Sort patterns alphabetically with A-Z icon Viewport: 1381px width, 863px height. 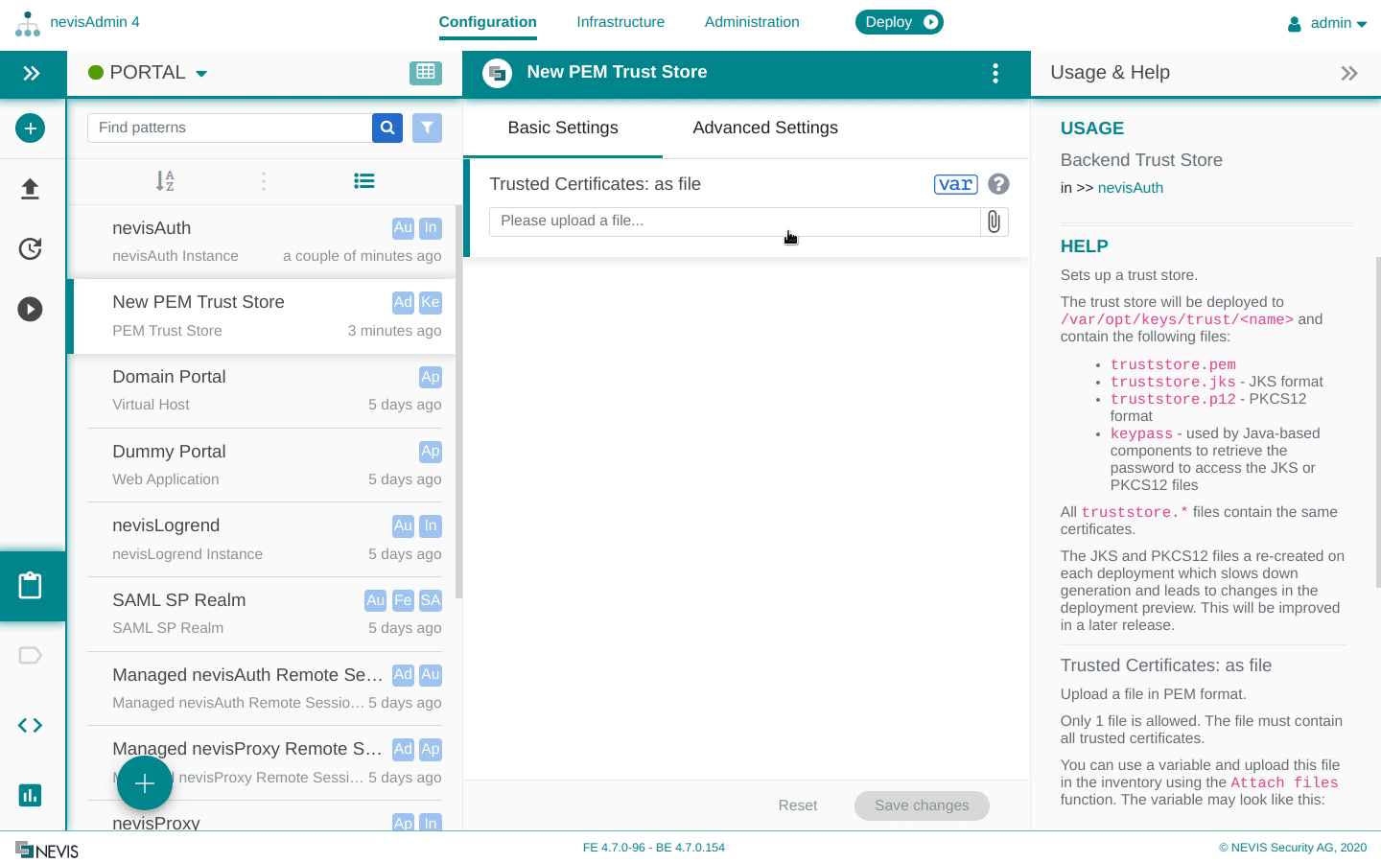(x=165, y=181)
